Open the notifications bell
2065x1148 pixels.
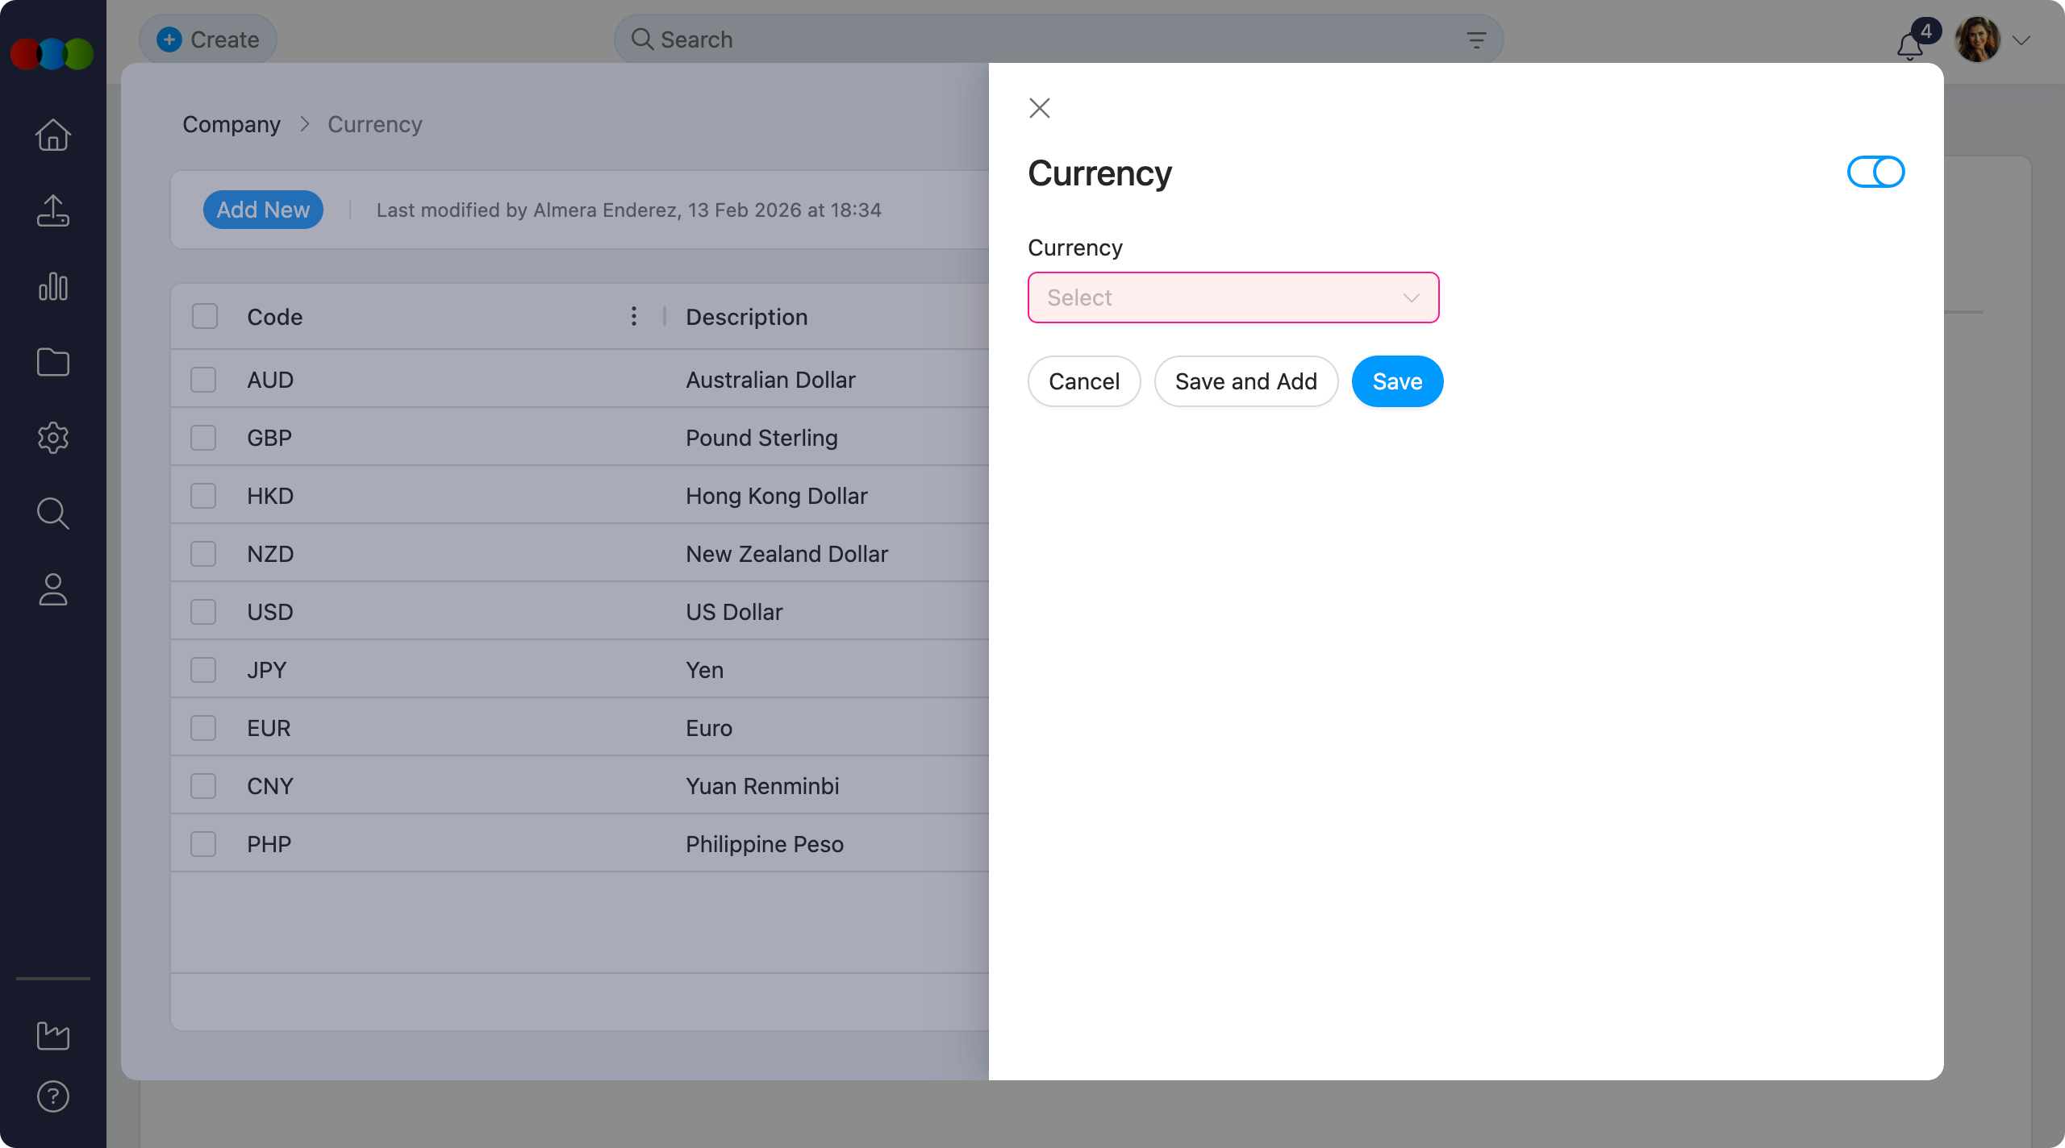click(x=1909, y=46)
